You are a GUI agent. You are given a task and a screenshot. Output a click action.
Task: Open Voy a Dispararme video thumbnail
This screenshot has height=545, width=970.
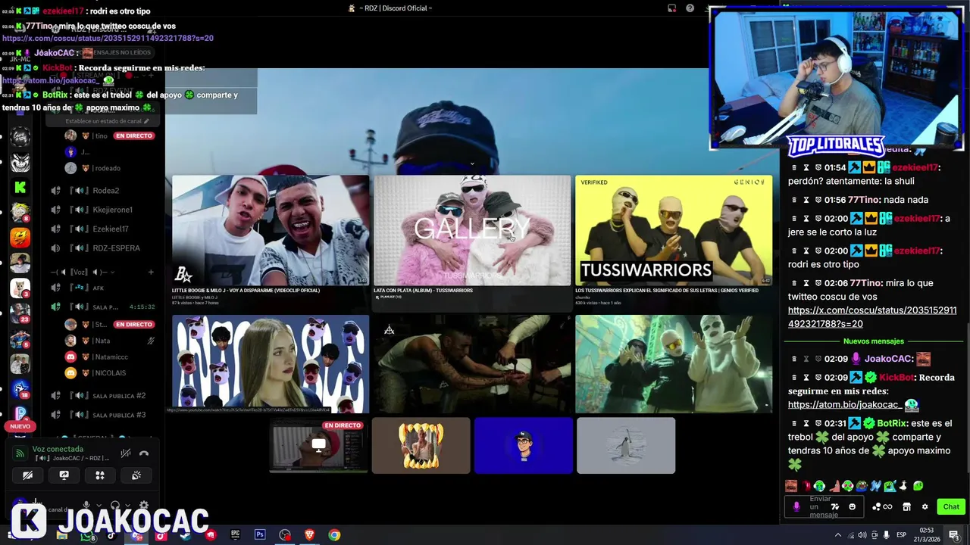click(x=271, y=231)
